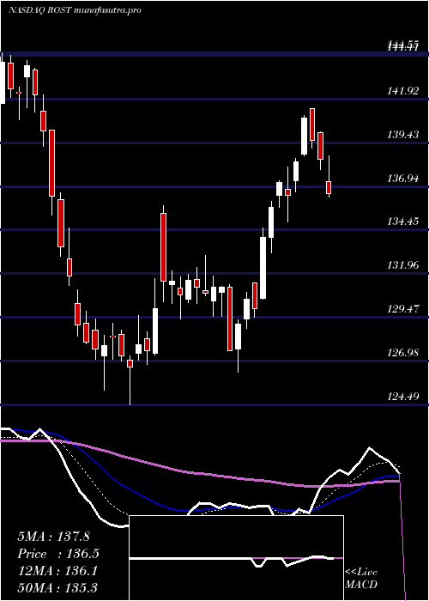Click the NASDAQ ROST chart title text
The image size is (429, 601).
pyautogui.click(x=75, y=10)
